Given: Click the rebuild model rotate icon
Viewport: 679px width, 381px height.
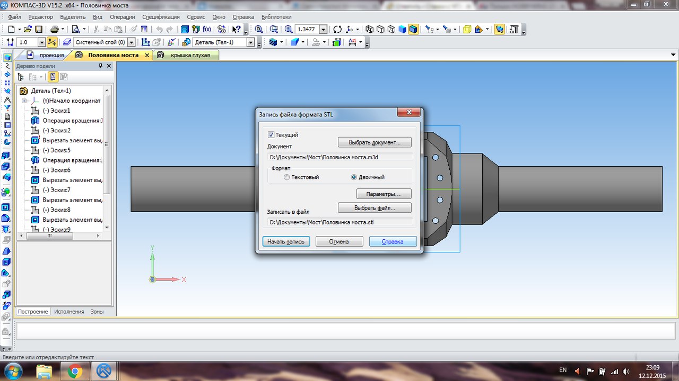Looking at the screenshot, I should pos(337,30).
